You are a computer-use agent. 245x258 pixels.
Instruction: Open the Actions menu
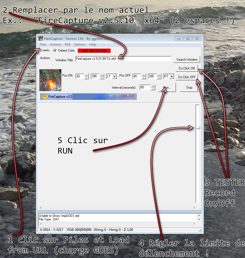pyautogui.click(x=55, y=44)
